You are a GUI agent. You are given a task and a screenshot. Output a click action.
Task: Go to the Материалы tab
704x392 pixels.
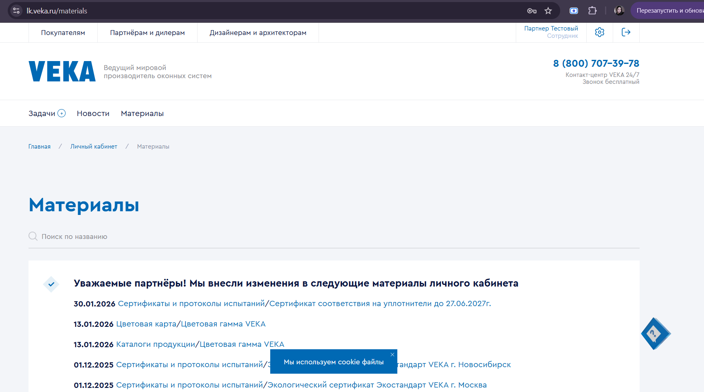tap(142, 113)
